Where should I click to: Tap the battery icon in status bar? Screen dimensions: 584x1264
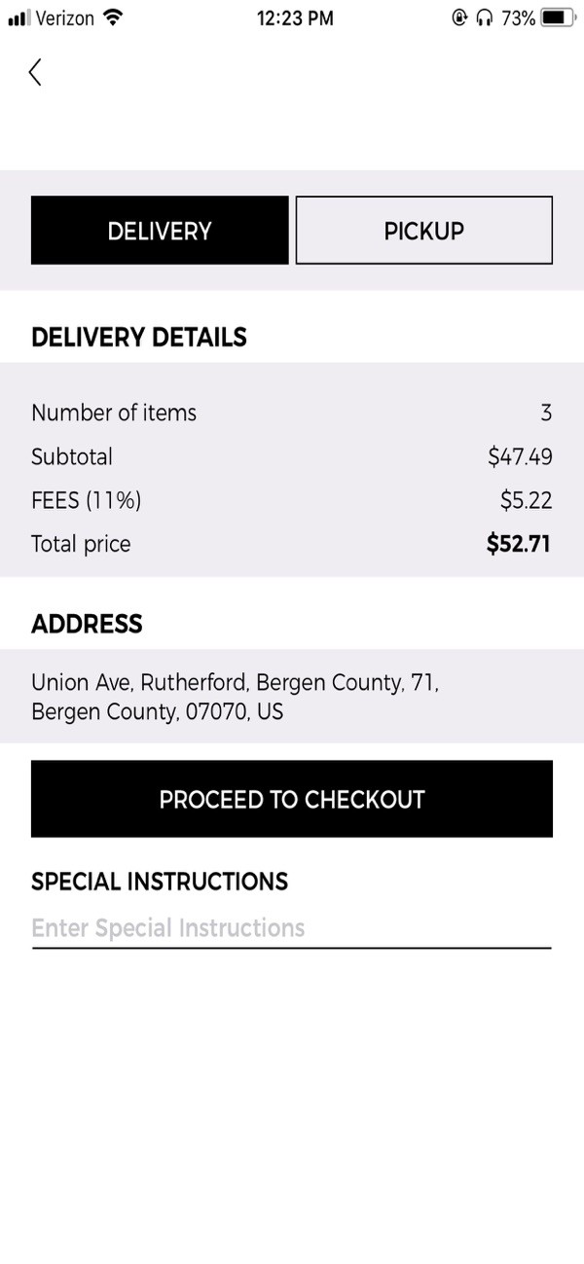559,18
